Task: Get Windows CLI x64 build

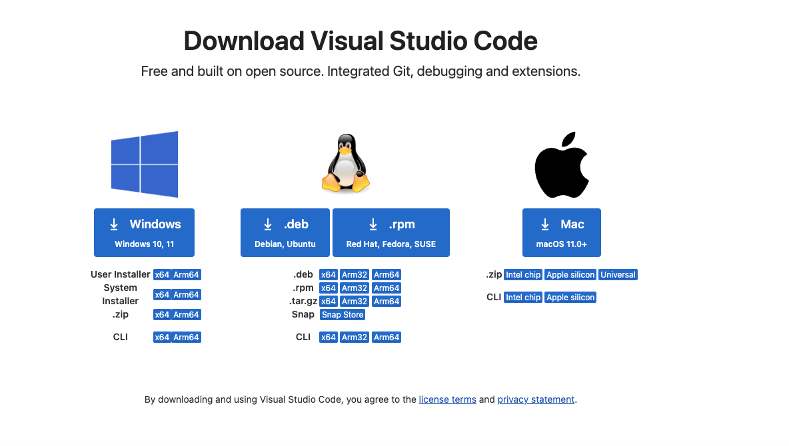Action: tap(162, 337)
